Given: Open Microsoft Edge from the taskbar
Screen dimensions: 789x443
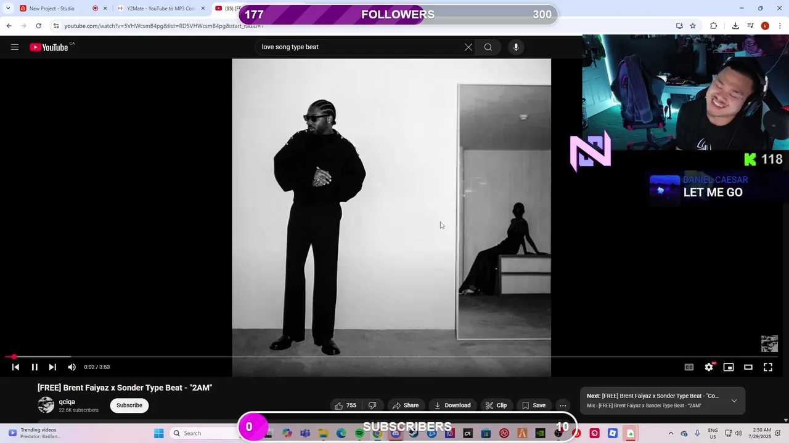Looking at the screenshot, I should pos(341,433).
